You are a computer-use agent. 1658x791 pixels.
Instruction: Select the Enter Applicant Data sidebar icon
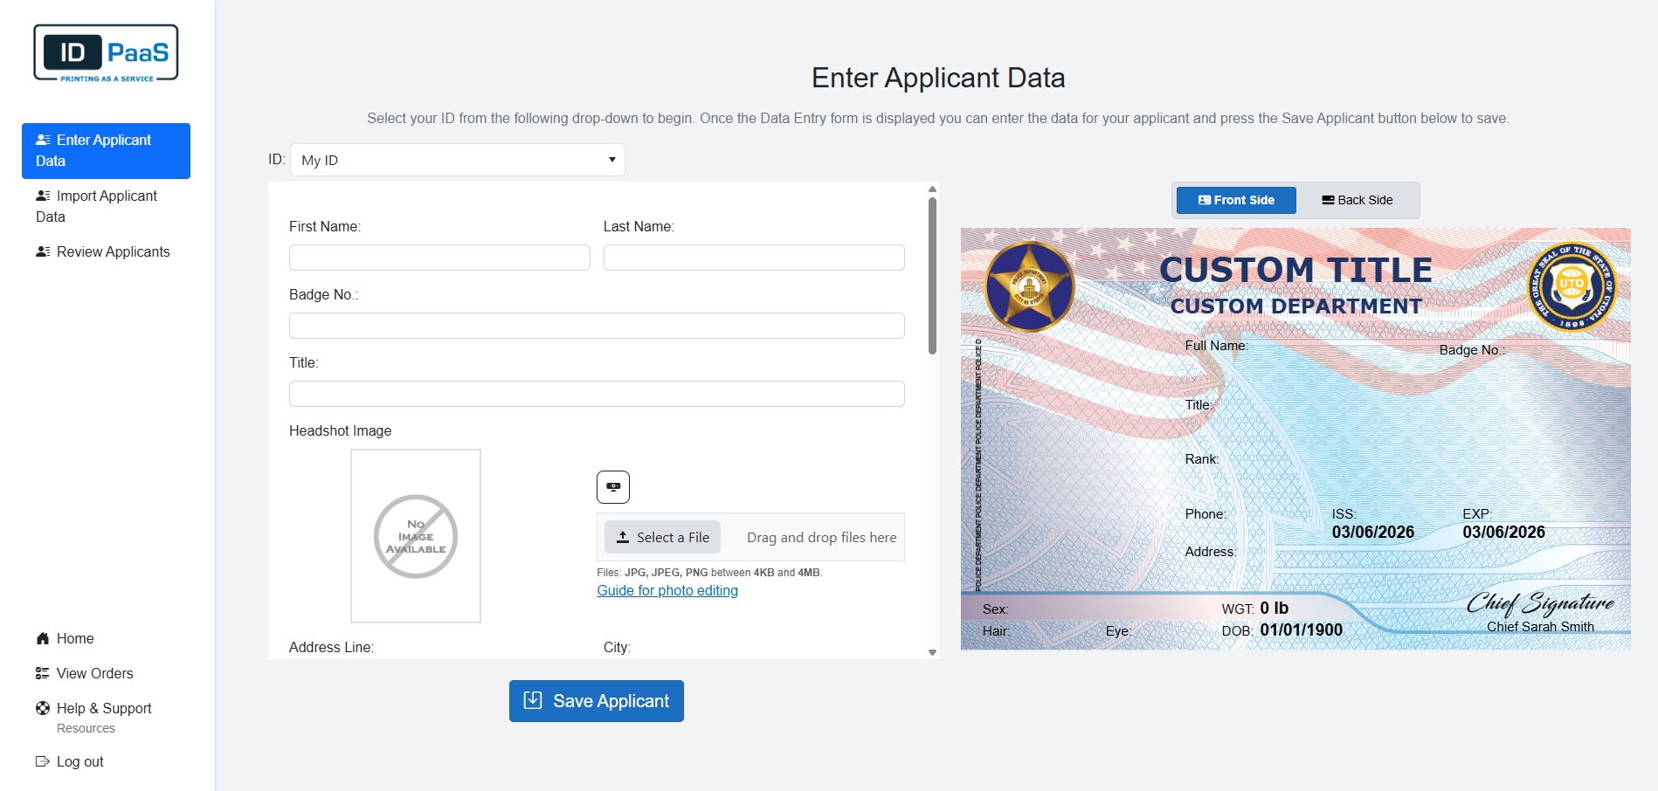tap(43, 139)
